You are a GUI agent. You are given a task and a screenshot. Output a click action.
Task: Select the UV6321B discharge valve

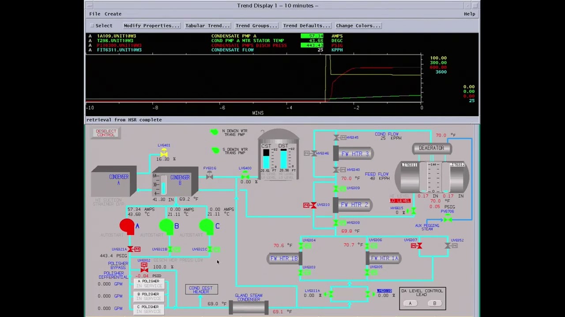[x=173, y=249]
